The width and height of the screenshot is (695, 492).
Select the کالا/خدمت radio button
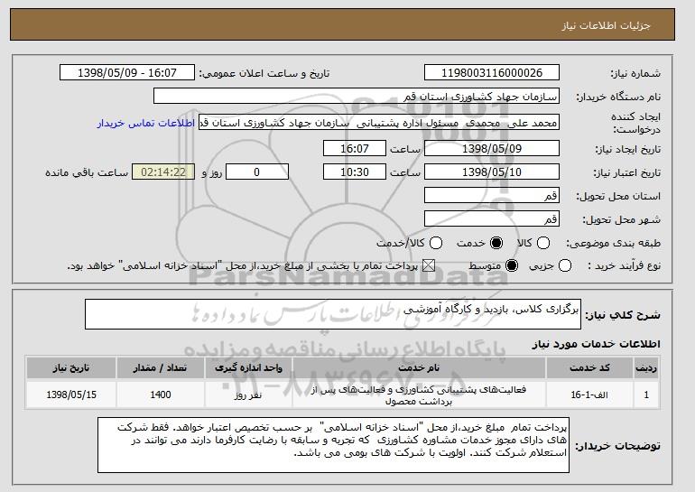(x=436, y=243)
